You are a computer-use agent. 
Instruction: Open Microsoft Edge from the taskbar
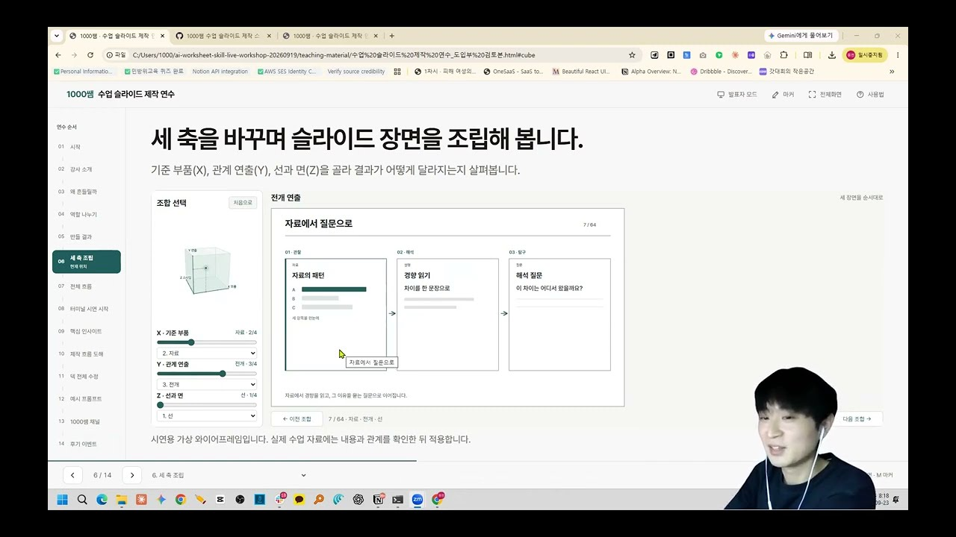click(x=102, y=500)
